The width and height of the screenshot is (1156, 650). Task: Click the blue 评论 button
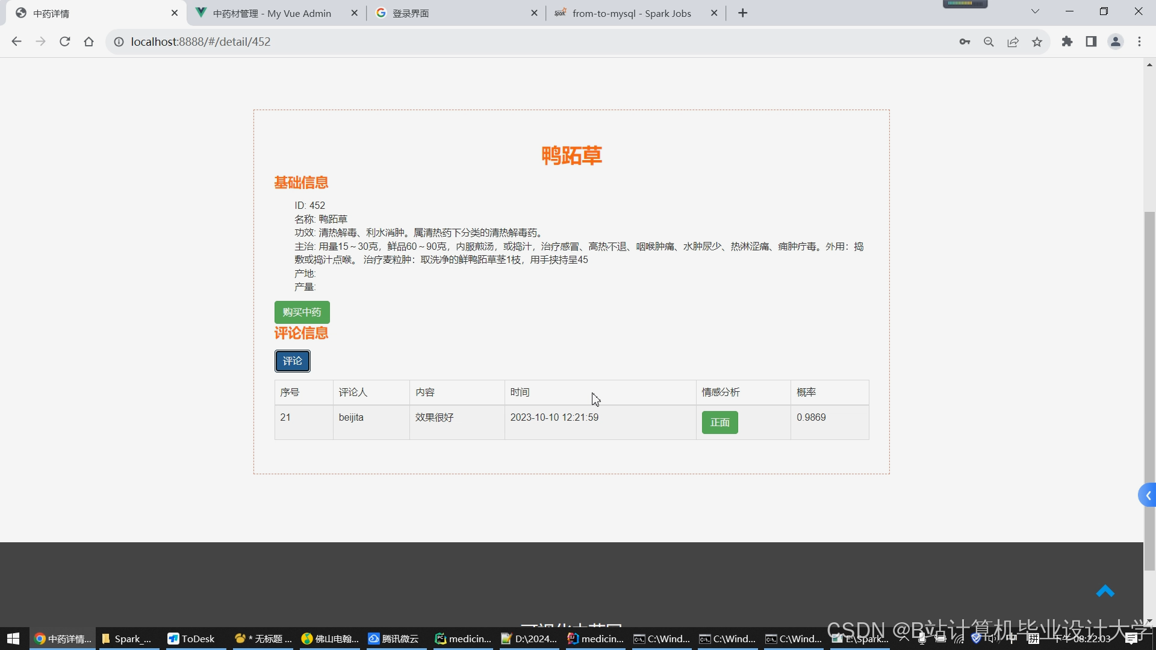pyautogui.click(x=293, y=361)
